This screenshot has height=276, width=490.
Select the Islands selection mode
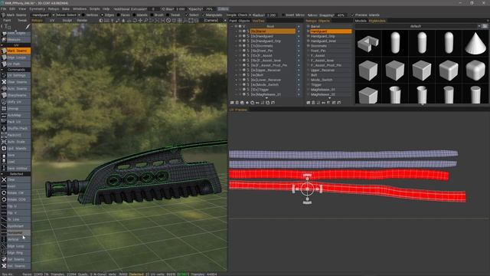click(x=140, y=15)
